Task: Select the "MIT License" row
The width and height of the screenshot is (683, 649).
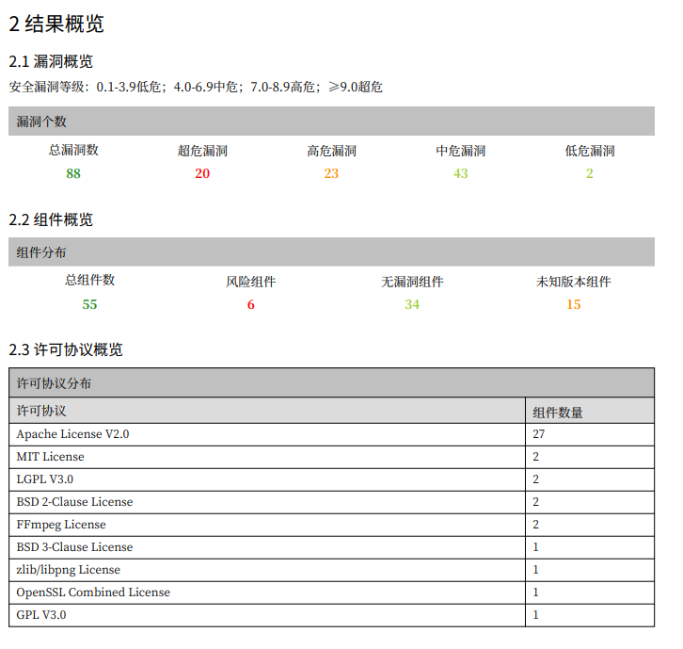Action: click(x=331, y=457)
